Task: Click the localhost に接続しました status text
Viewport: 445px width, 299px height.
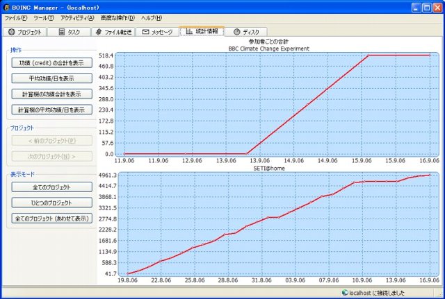Action: [x=377, y=293]
